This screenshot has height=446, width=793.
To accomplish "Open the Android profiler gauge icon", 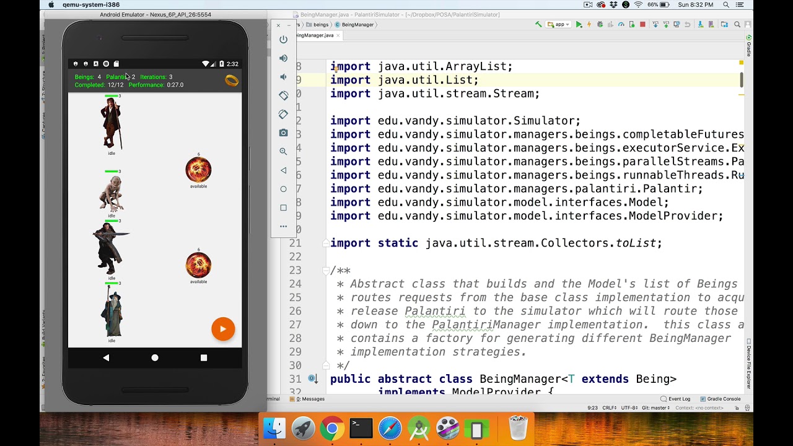I will coord(621,25).
